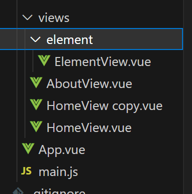Collapse the views folder chevron
The image size is (192, 194).
[x=27, y=17]
